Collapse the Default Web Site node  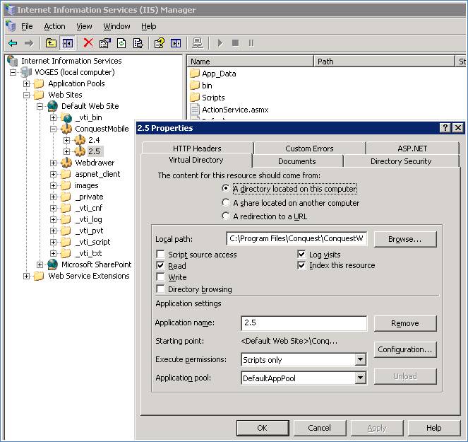40,107
